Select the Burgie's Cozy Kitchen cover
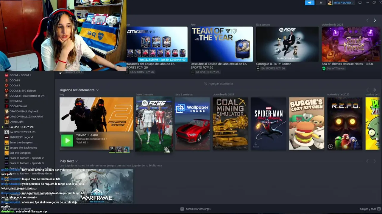The image size is (382, 214). [x=307, y=124]
